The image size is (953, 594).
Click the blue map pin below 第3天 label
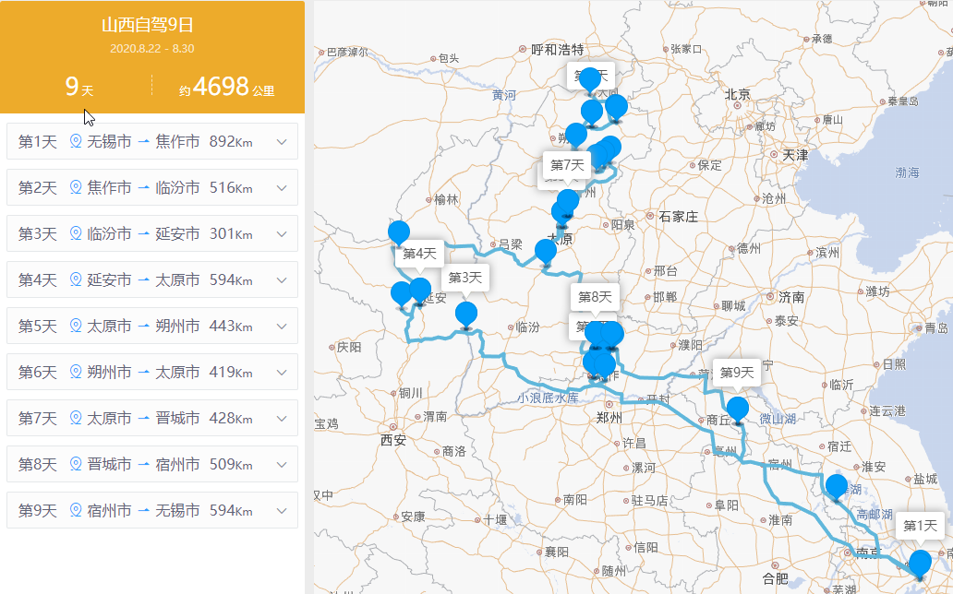tap(466, 314)
